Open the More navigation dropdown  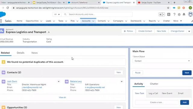tap(178, 21)
